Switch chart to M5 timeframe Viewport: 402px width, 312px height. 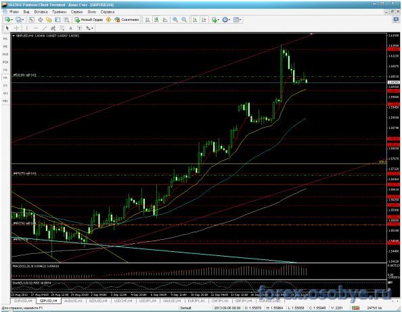pos(5,47)
